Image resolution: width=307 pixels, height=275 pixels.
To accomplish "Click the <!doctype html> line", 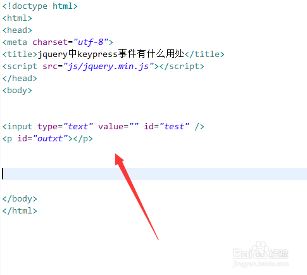I will tap(40, 6).
